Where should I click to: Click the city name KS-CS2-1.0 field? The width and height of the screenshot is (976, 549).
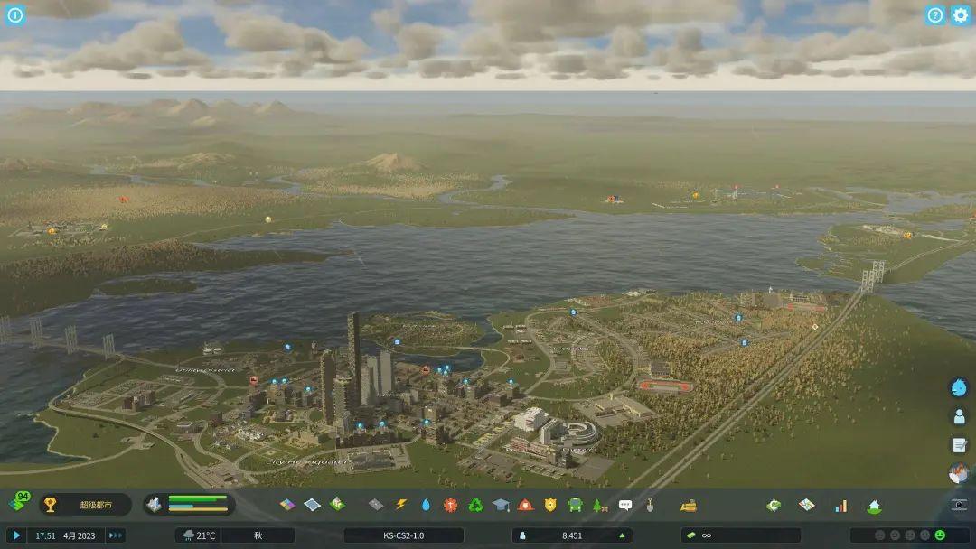pos(403,535)
